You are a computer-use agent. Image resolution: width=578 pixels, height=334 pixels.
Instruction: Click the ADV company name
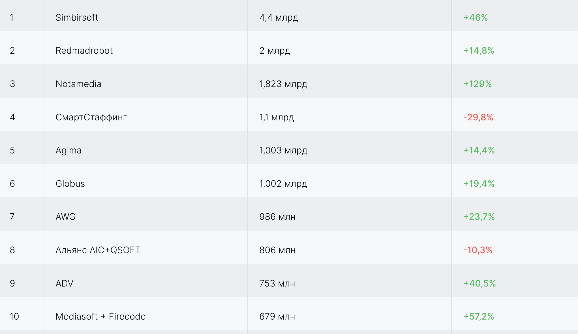click(x=65, y=283)
